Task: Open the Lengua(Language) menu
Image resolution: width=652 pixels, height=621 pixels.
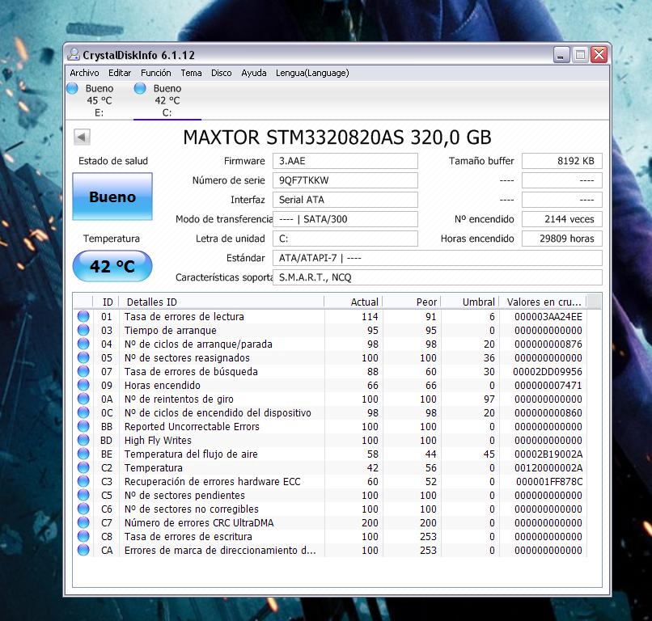Action: [x=312, y=73]
